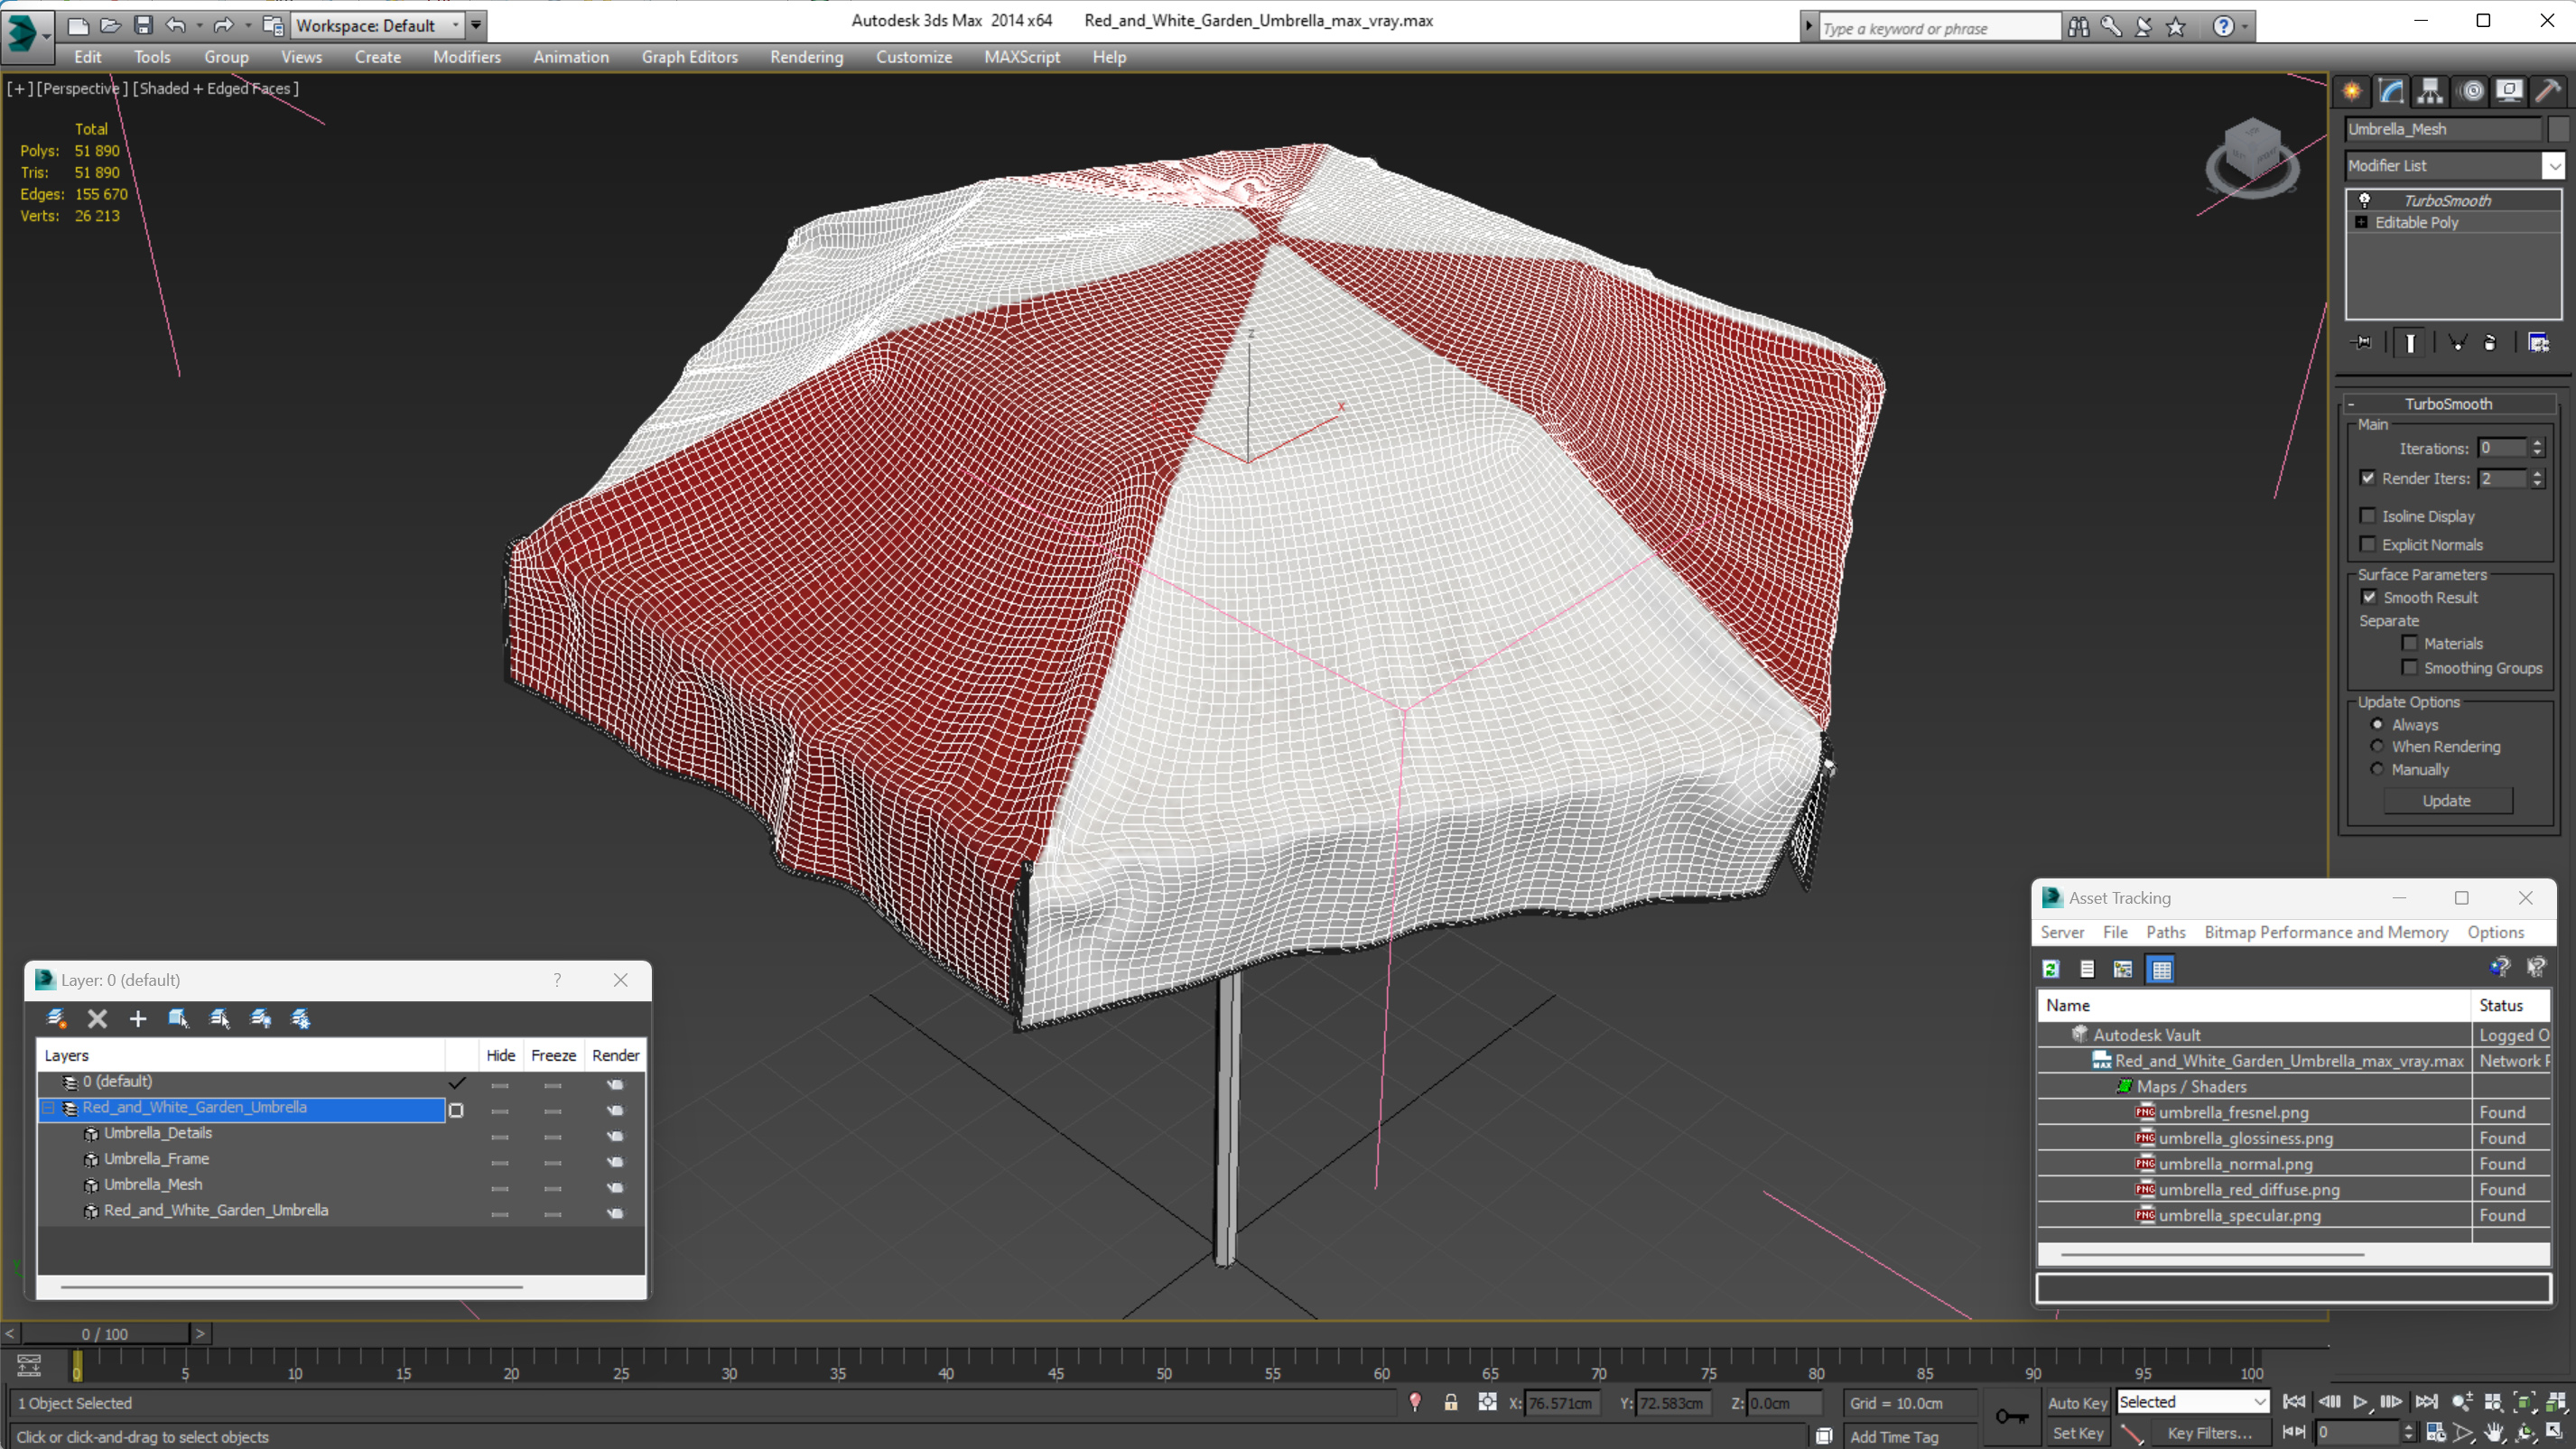
Task: Click the Undo arrow icon
Action: click(x=175, y=25)
